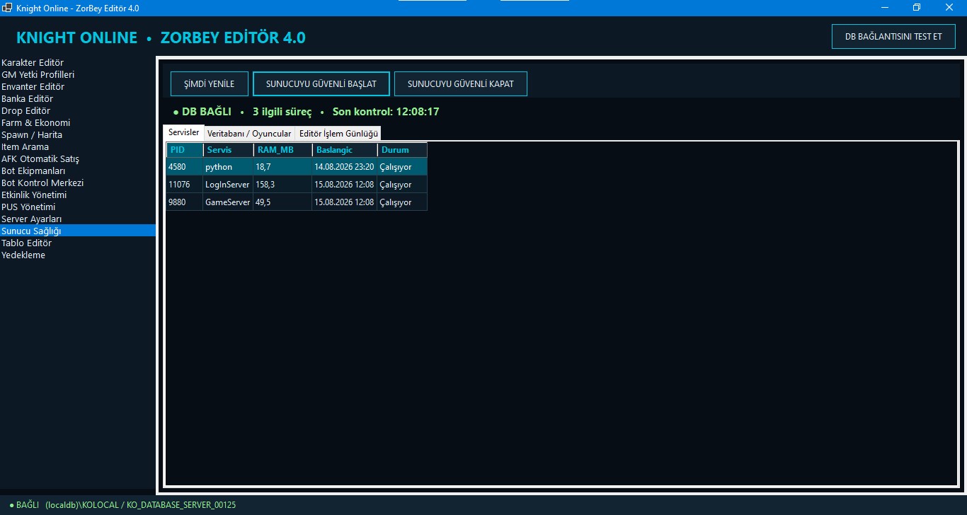Viewport: 967px width, 515px height.
Task: Close the ZorBey Editör window
Action: point(949,7)
